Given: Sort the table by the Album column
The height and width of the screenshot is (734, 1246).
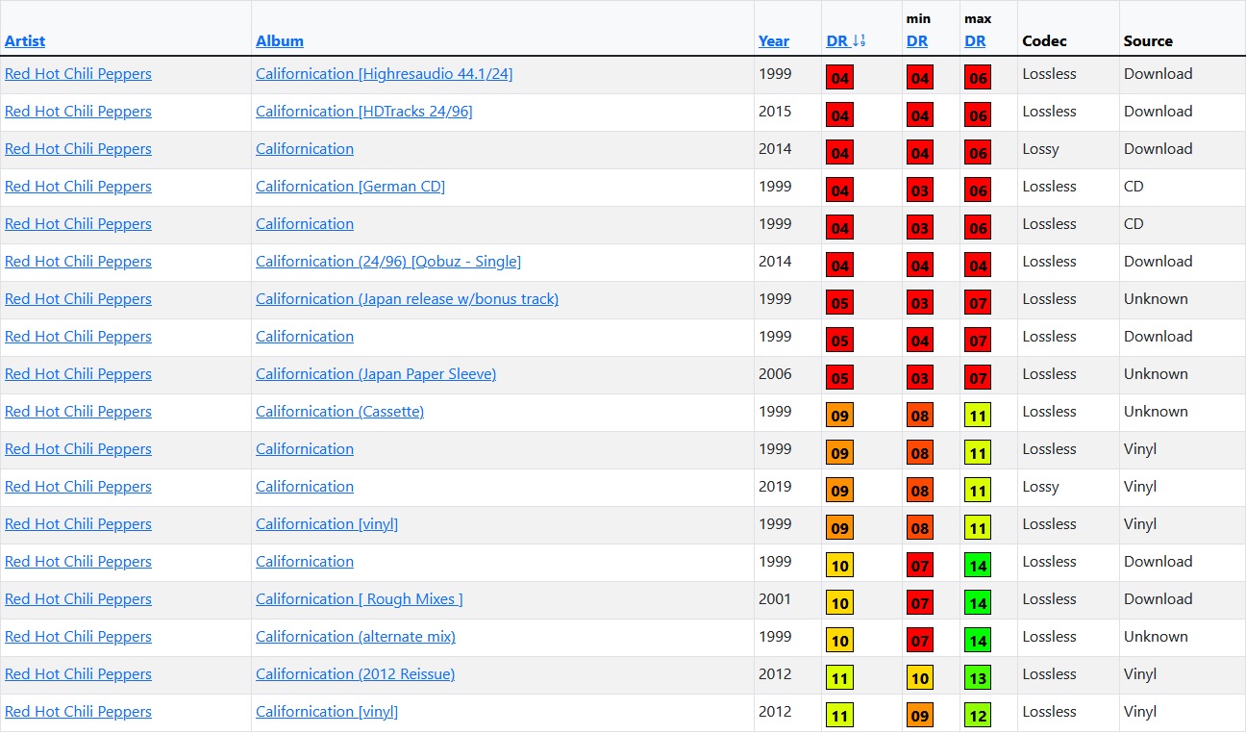Looking at the screenshot, I should click(280, 40).
